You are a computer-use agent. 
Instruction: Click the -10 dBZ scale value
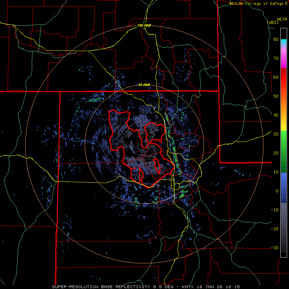click(275, 210)
